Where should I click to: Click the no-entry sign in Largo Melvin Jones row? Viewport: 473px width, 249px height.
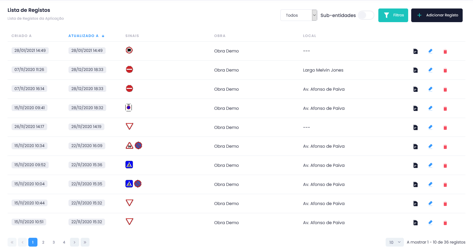tap(129, 69)
